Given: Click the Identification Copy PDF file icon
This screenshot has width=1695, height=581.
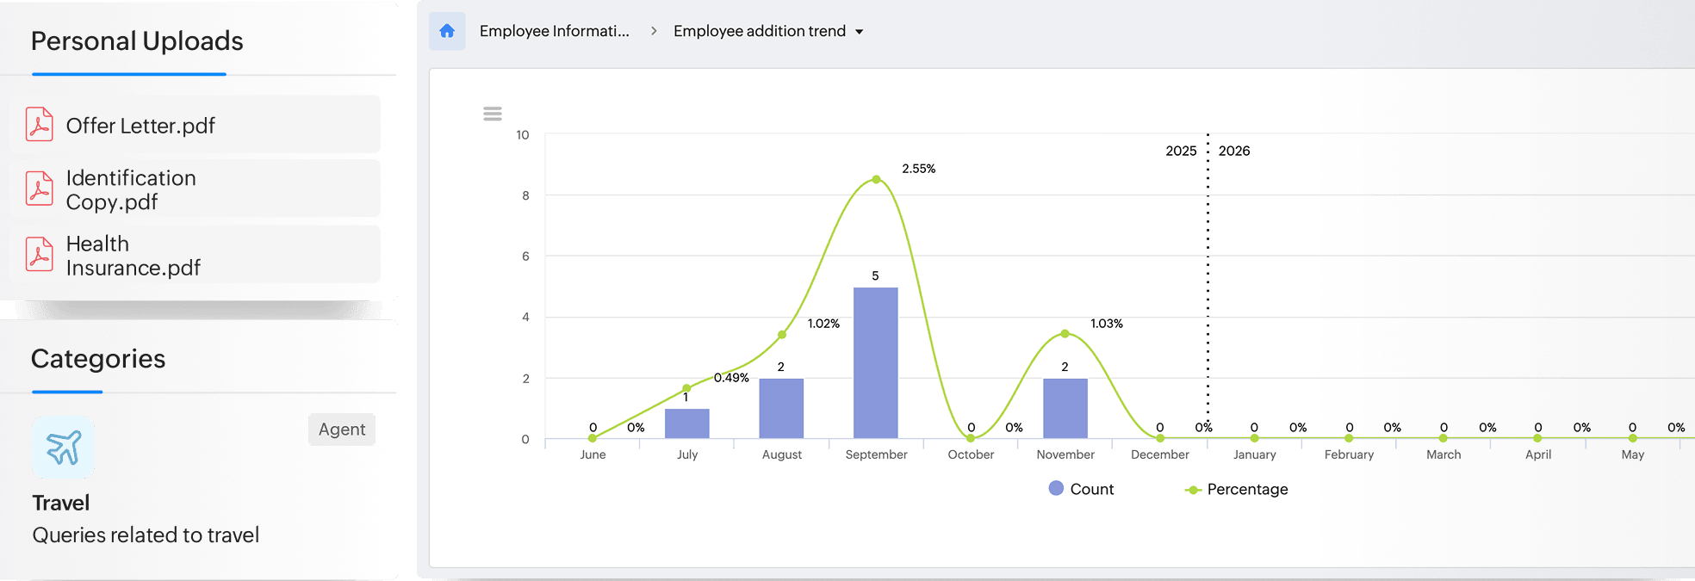Looking at the screenshot, I should (40, 189).
